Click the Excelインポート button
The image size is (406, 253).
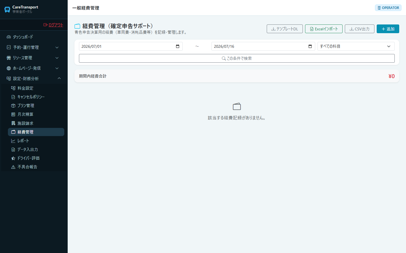click(x=324, y=29)
